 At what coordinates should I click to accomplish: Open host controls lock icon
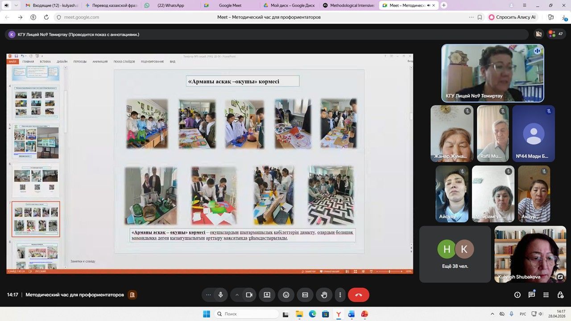coord(560,295)
